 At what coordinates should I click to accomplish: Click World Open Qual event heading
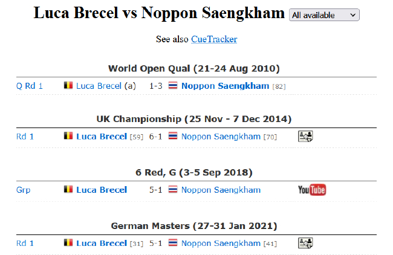tap(193, 68)
